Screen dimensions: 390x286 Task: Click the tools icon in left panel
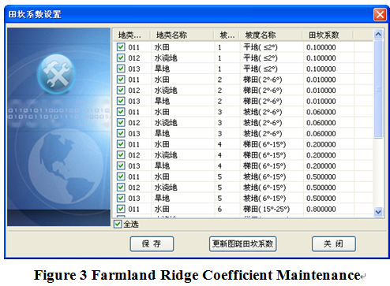tap(56, 74)
